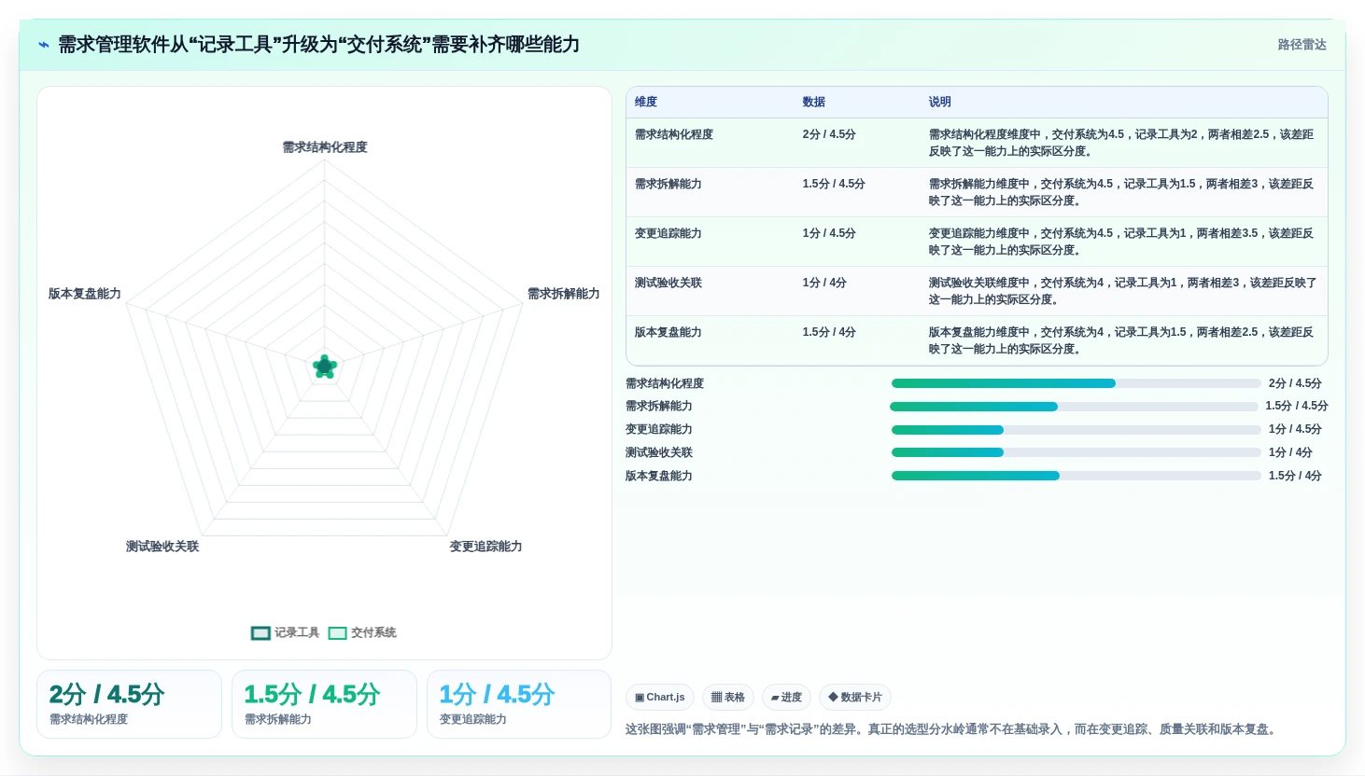
Task: Open the 1分 / 4.5分 变更追踪能力 card
Action: coord(519,704)
